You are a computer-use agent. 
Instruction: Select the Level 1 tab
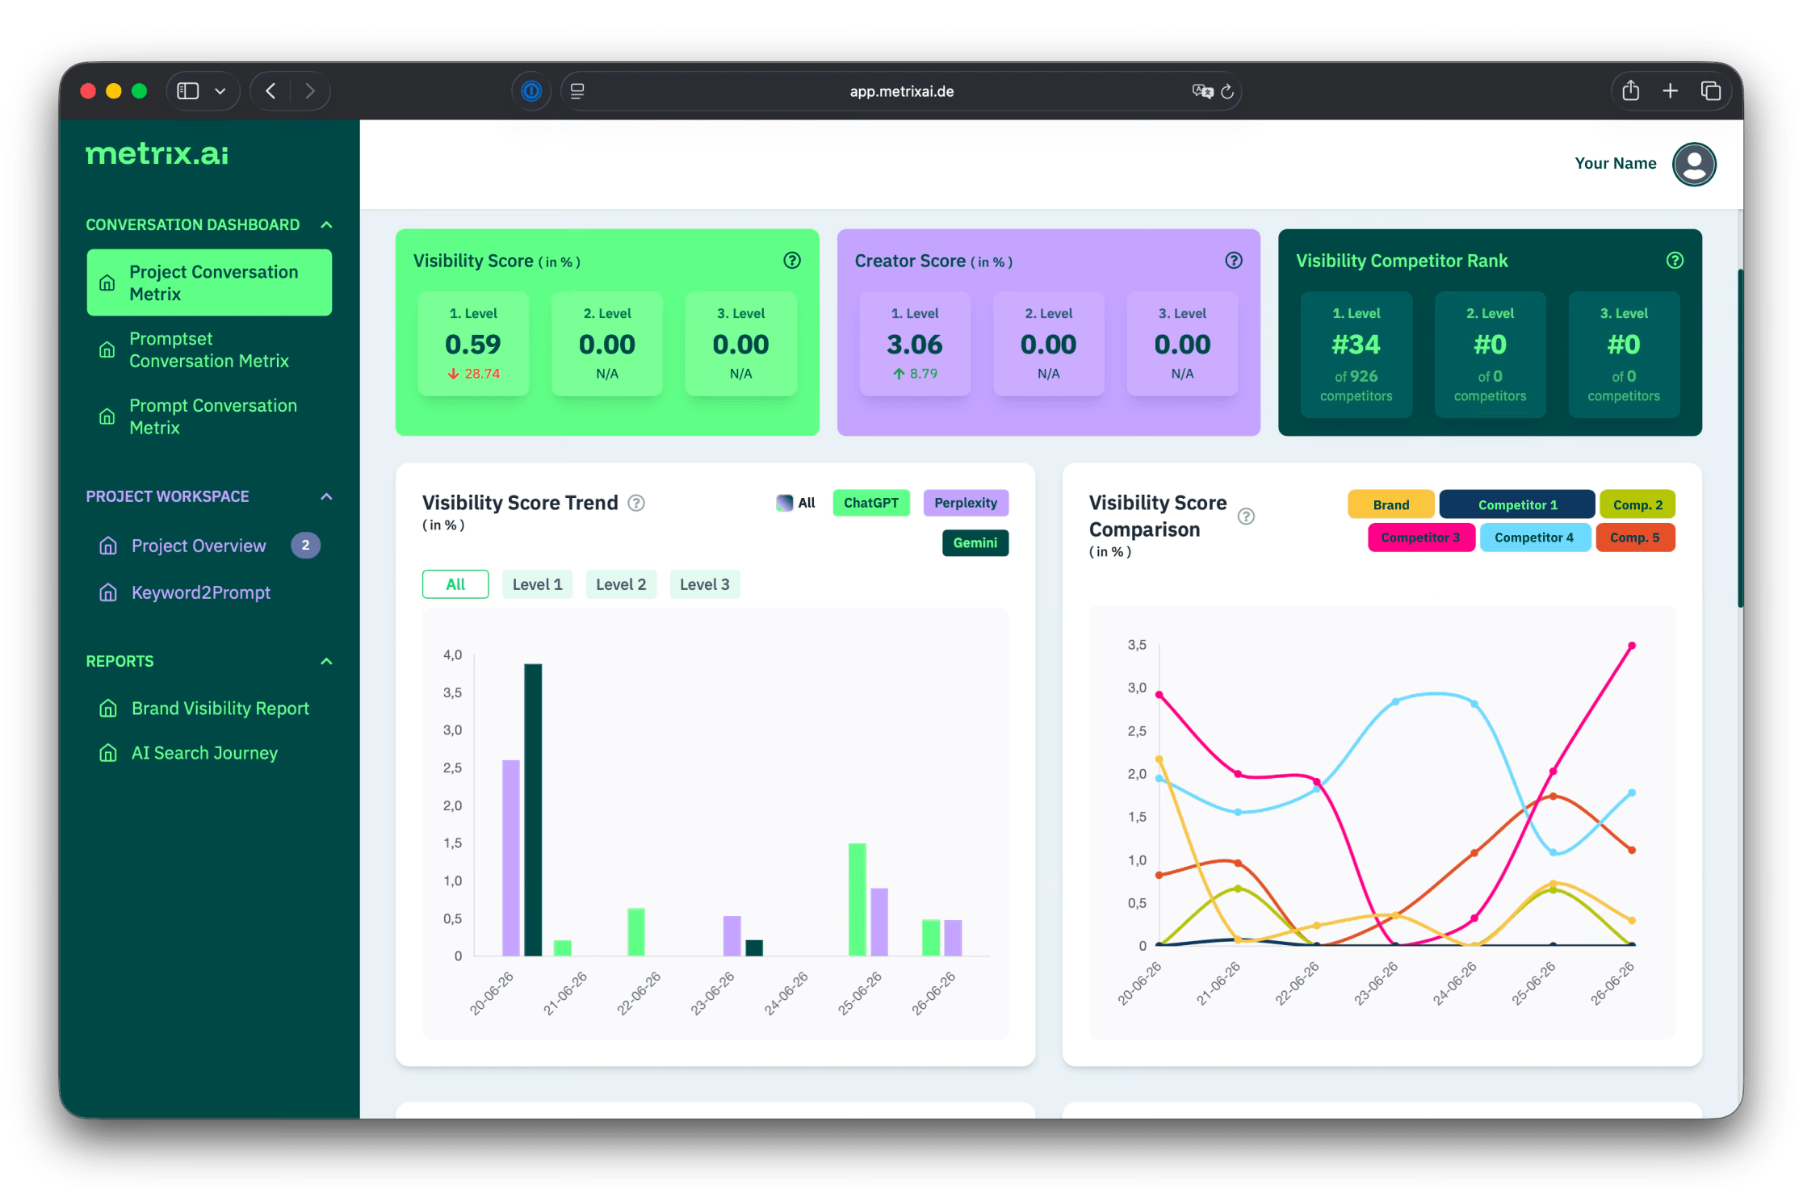coord(537,584)
